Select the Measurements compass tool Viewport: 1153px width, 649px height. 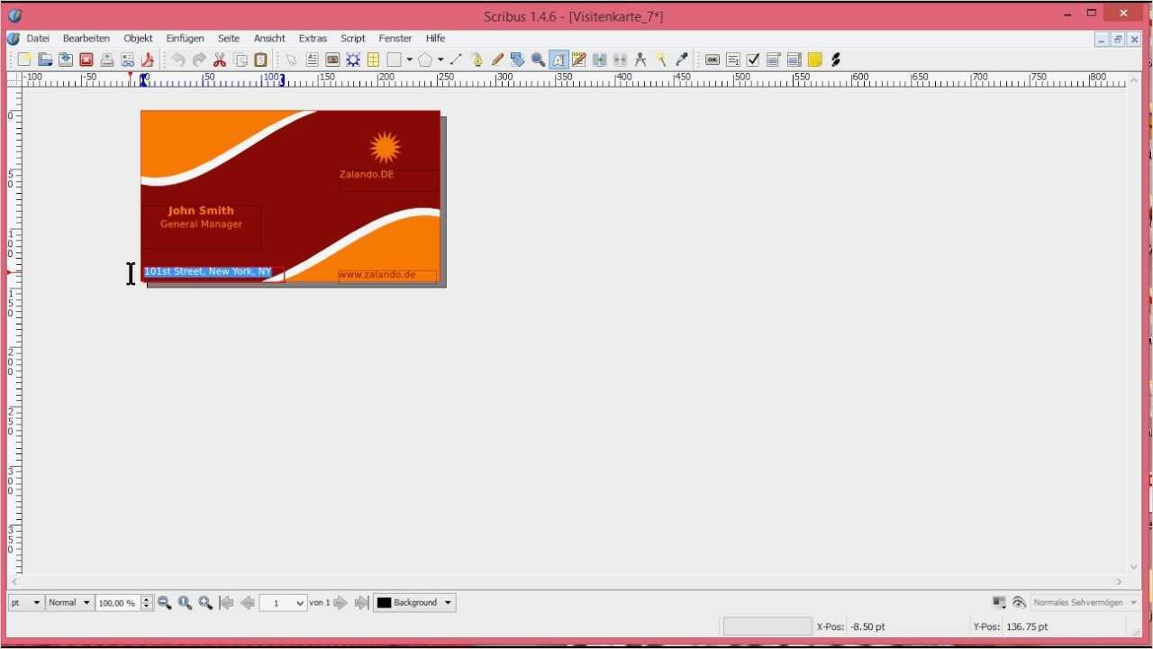640,59
